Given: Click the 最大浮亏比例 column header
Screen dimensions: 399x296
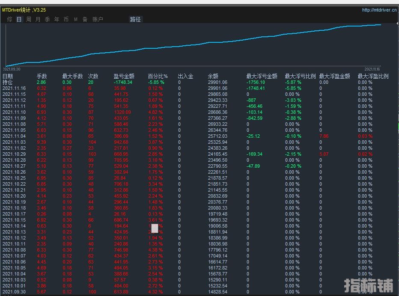Looking at the screenshot, I should (x=300, y=76).
